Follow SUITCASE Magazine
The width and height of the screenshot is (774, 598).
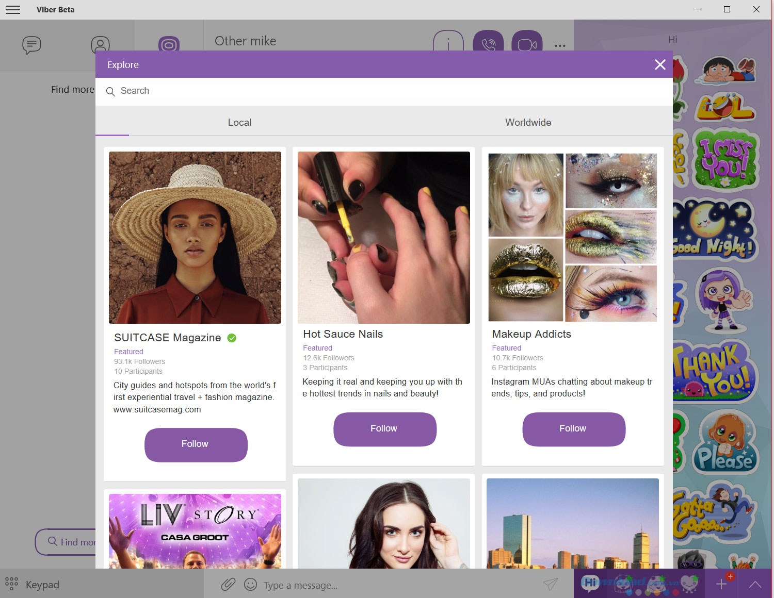click(x=196, y=444)
